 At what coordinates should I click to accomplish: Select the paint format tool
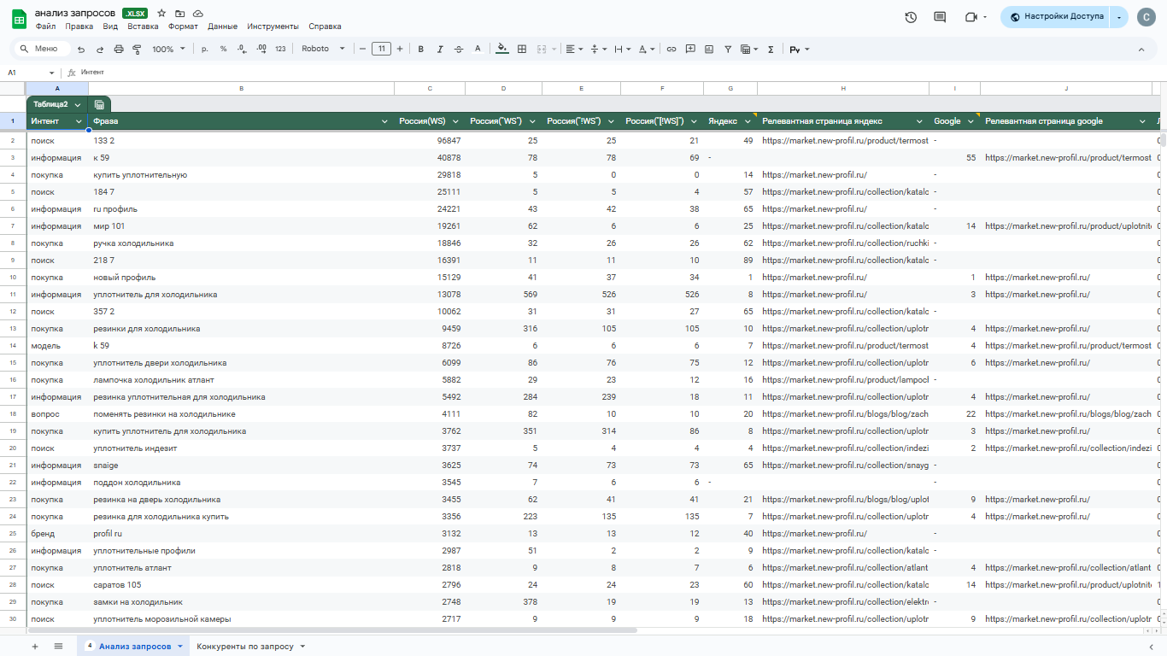click(137, 49)
